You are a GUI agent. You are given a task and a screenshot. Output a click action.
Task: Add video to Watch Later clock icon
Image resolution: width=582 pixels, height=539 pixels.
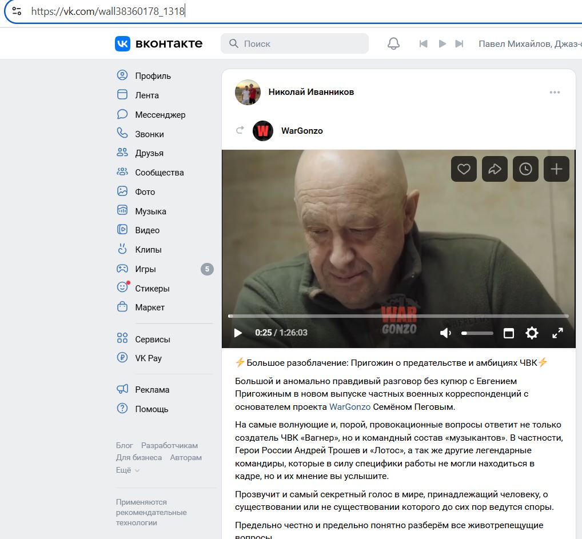point(525,169)
